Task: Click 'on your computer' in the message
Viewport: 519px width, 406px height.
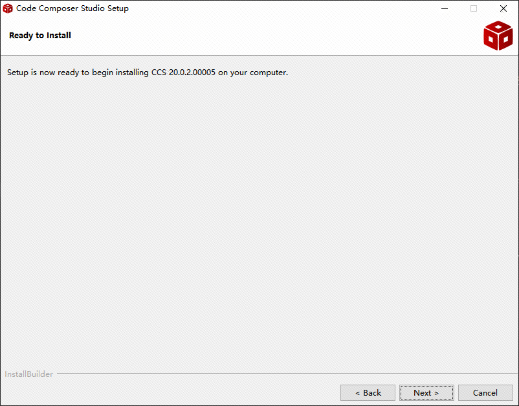Action: click(253, 73)
